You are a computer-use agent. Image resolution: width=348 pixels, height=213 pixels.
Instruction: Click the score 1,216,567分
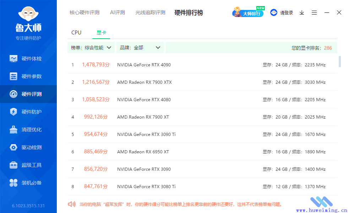click(96, 82)
